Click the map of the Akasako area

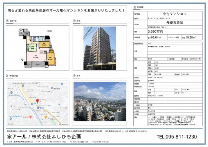[x=38, y=103]
